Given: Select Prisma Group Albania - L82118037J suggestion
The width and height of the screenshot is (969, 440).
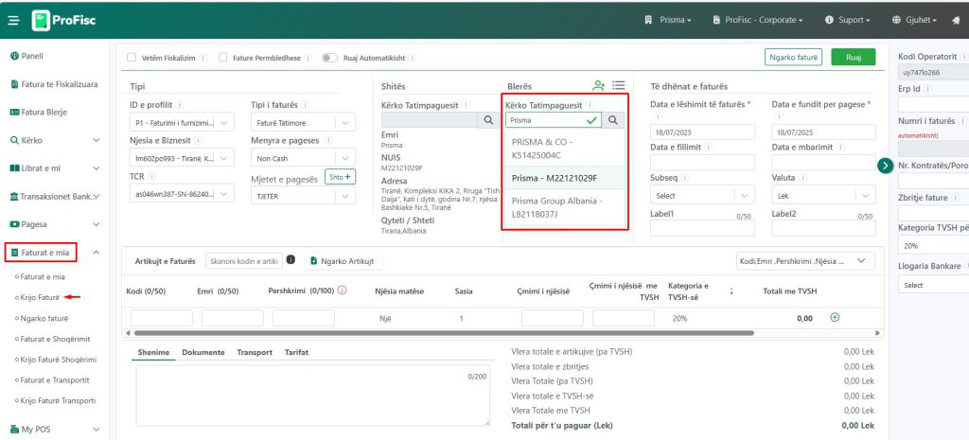Looking at the screenshot, I should [566, 207].
